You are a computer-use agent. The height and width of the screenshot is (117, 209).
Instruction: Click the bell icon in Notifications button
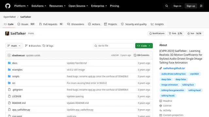click(x=151, y=33)
